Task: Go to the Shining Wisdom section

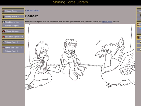Action: pos(13,31)
